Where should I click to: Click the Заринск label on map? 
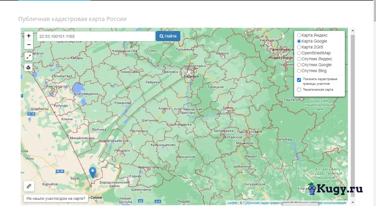coord(222,54)
